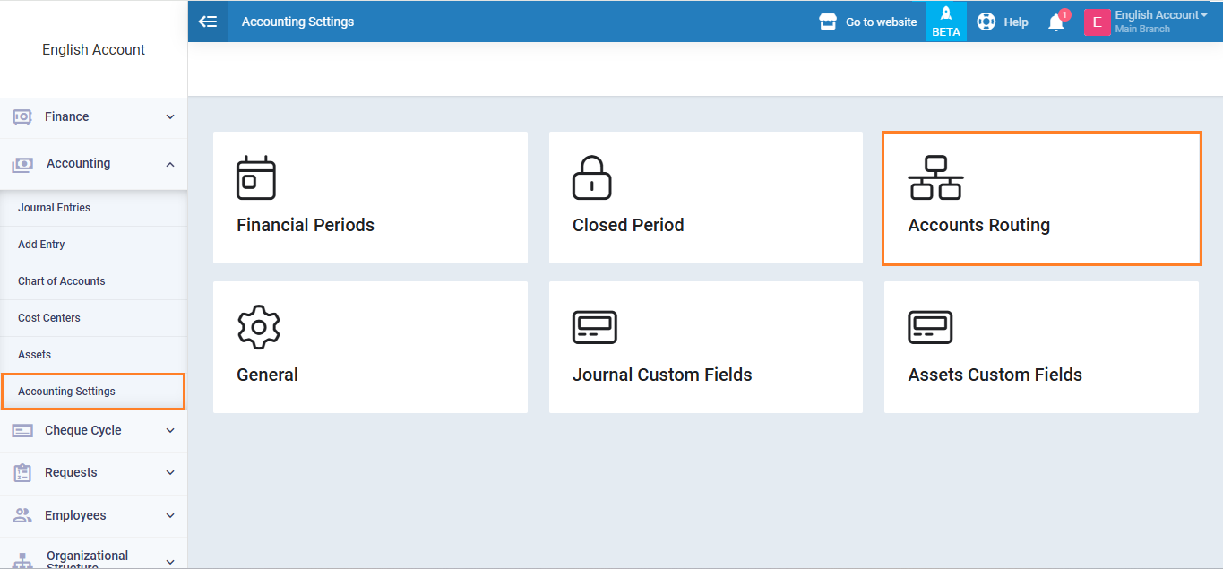Open the Help link in header
This screenshot has width=1223, height=569.
click(1003, 22)
